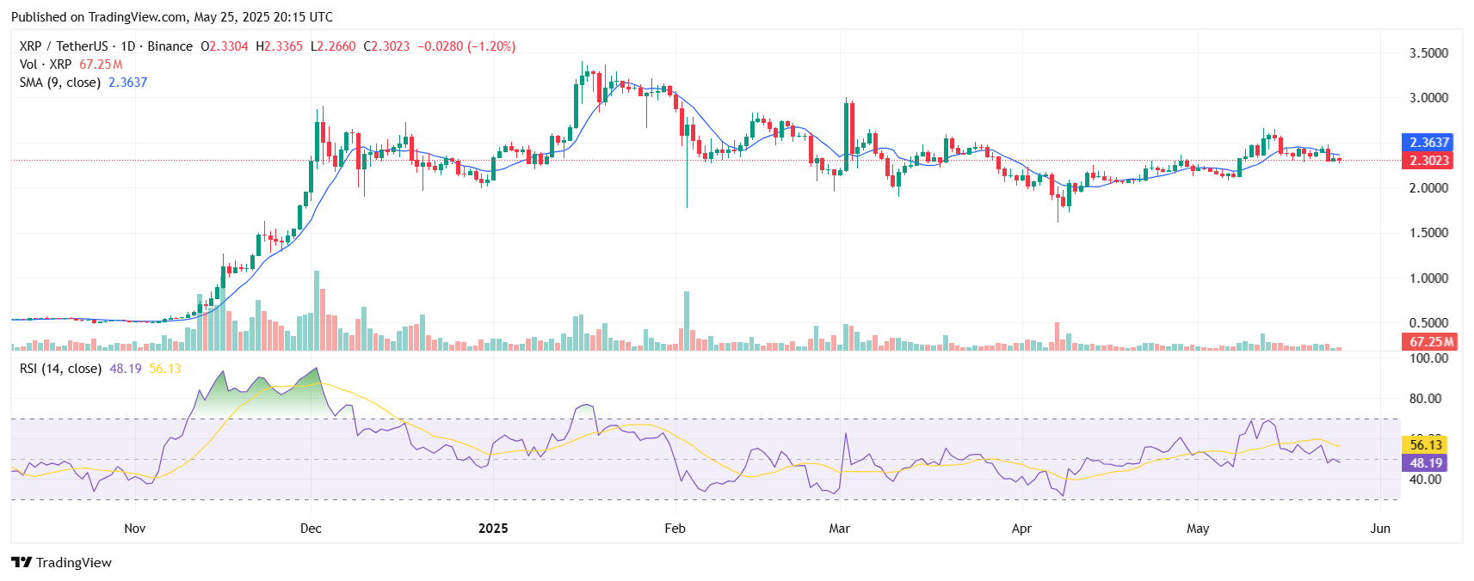Click the purple 48.19 RSI axis tag
Screen dimensions: 1474x581
tap(1426, 463)
